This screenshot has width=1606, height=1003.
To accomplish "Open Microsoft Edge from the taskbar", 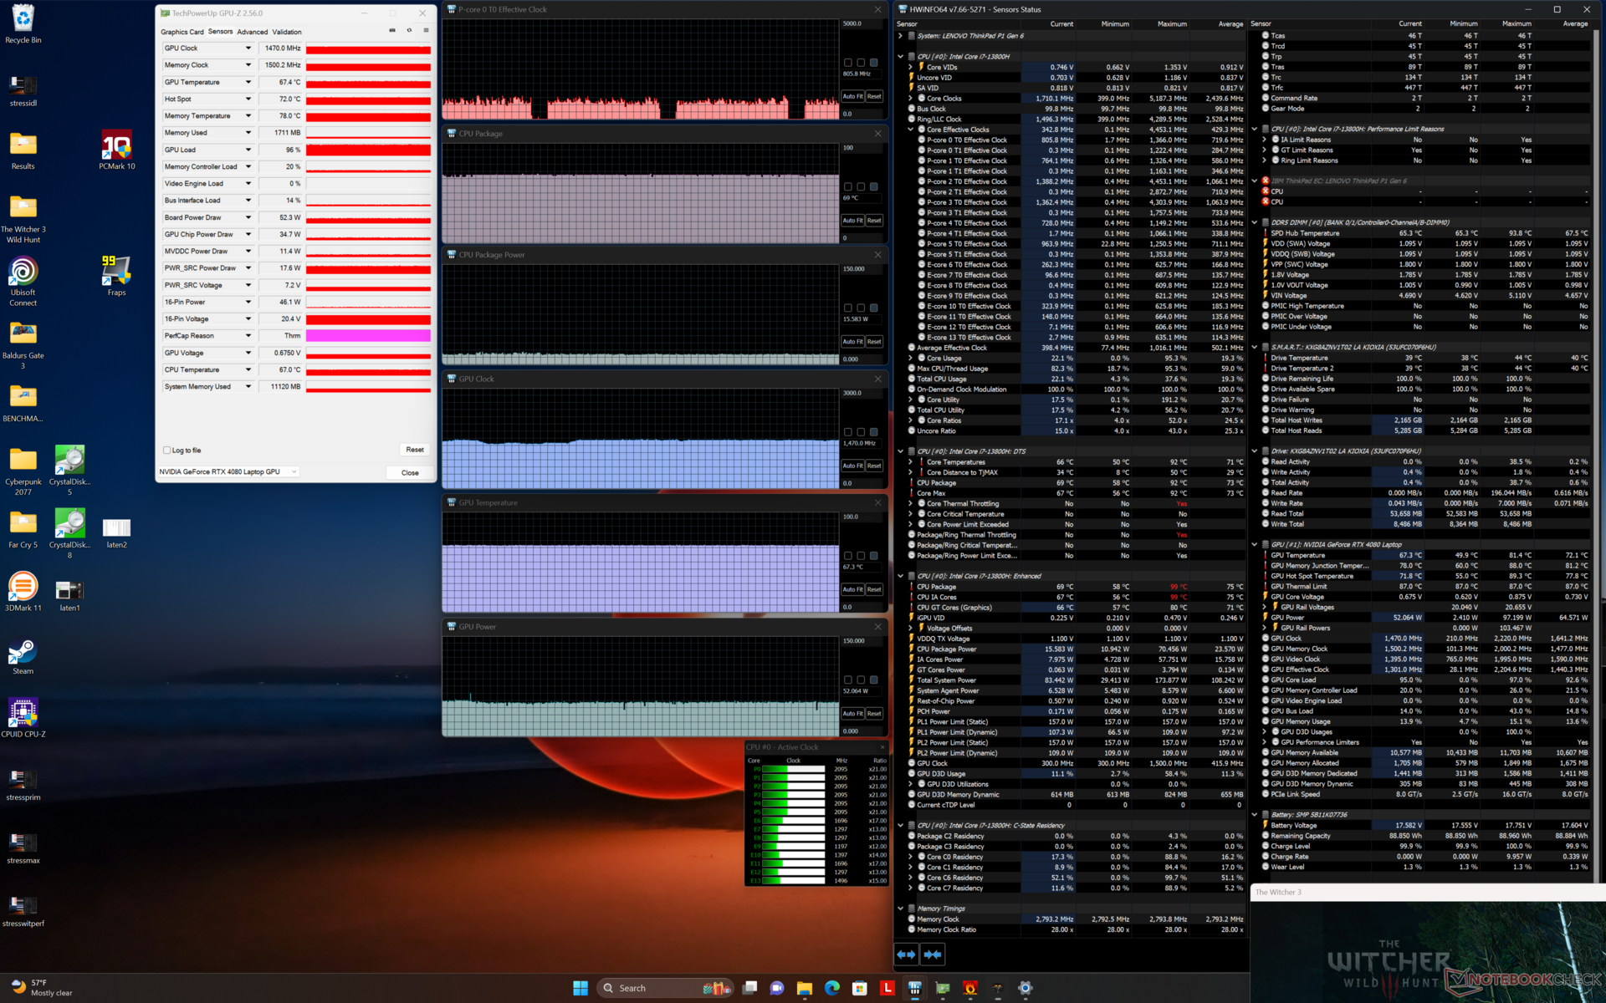I will coord(832,988).
